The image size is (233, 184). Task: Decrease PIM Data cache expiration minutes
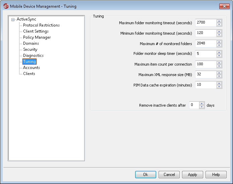click(x=219, y=86)
